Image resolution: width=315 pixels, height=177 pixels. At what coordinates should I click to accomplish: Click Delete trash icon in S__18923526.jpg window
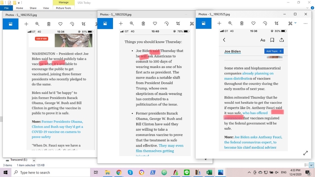pos(143,24)
